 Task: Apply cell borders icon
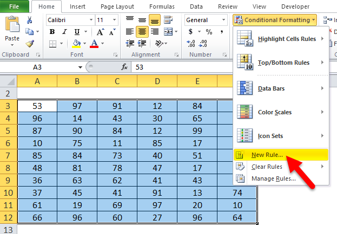[x=52, y=44]
